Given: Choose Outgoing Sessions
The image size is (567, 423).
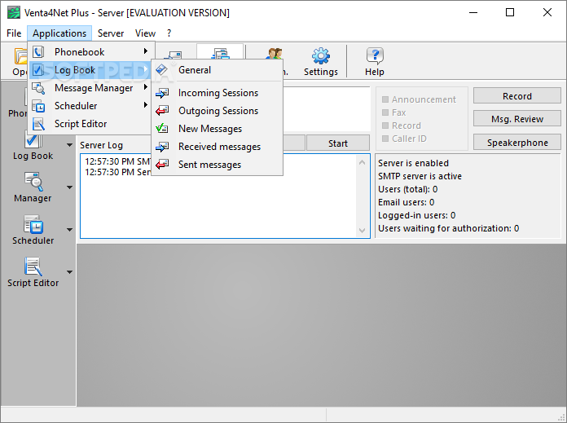Looking at the screenshot, I should (x=217, y=111).
